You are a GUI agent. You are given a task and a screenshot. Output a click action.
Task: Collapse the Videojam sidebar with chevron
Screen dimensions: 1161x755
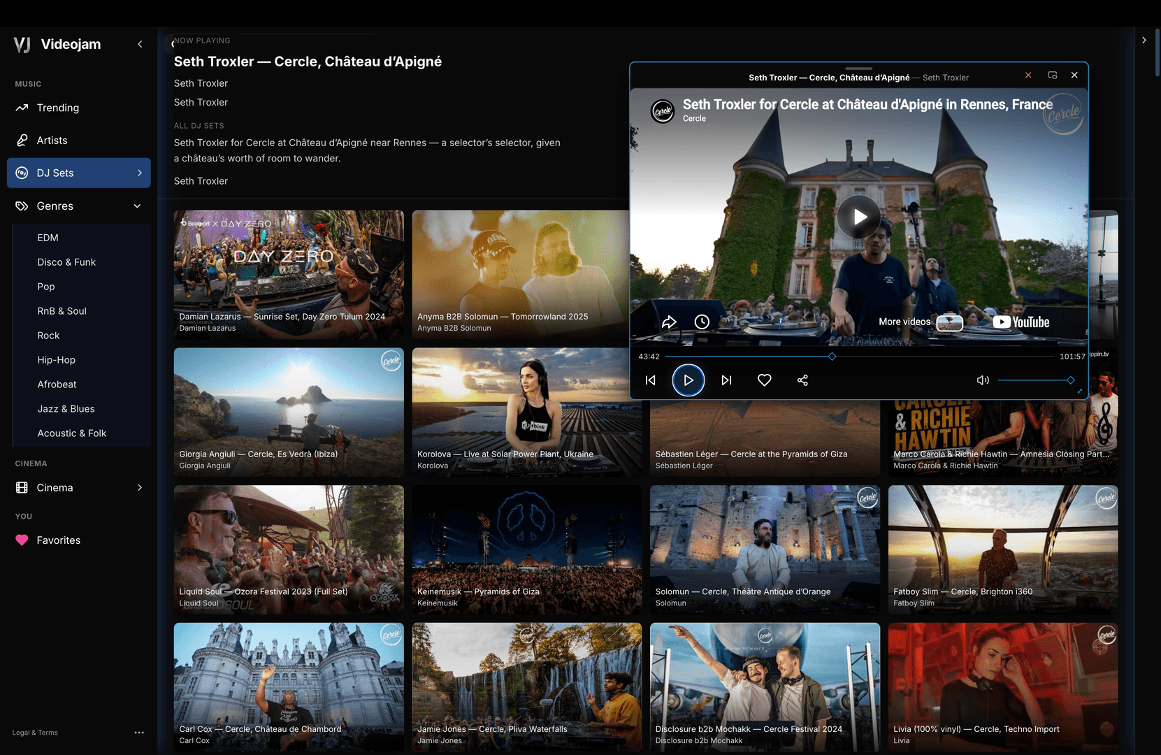[x=140, y=44]
